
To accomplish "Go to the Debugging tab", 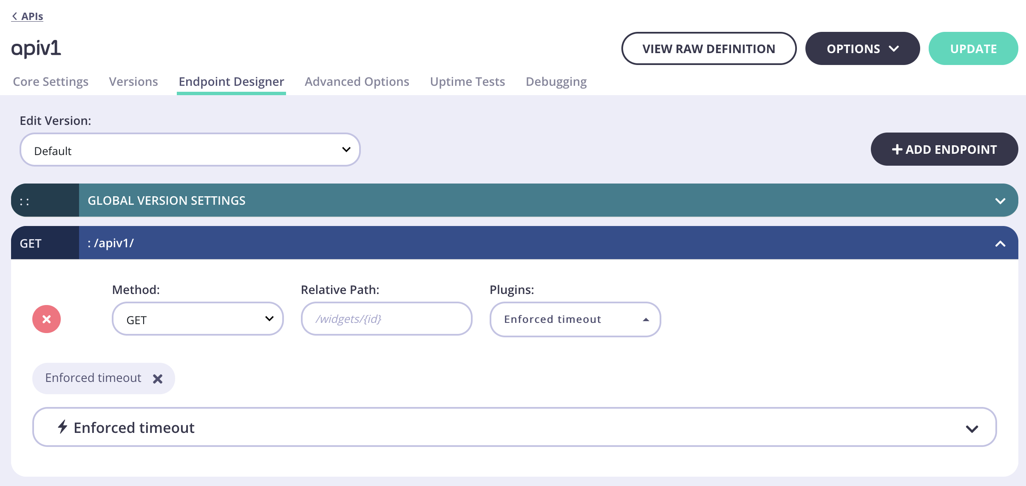I will (556, 82).
